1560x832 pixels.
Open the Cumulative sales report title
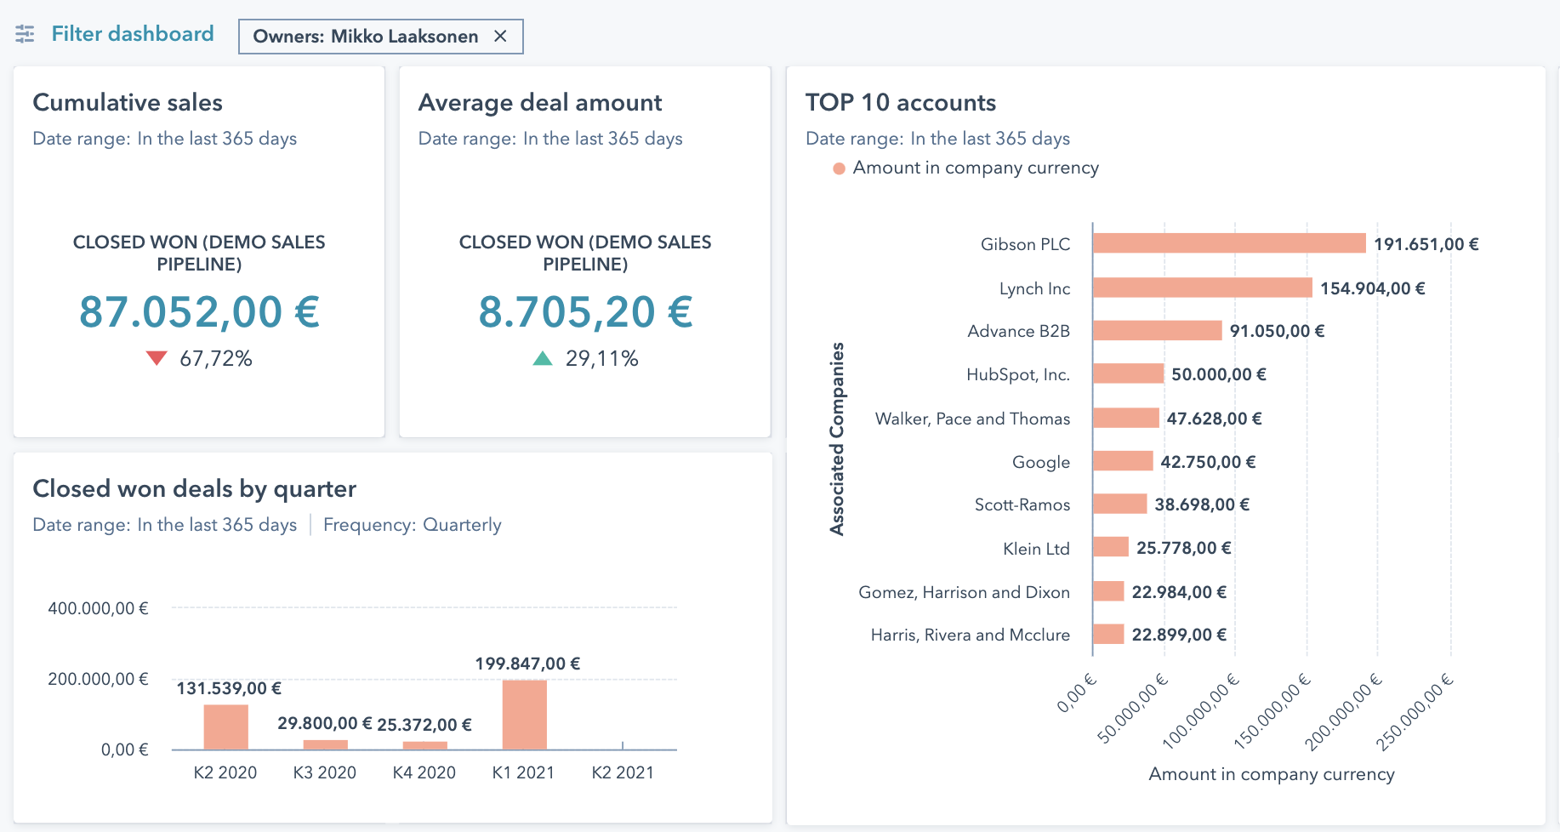[128, 102]
